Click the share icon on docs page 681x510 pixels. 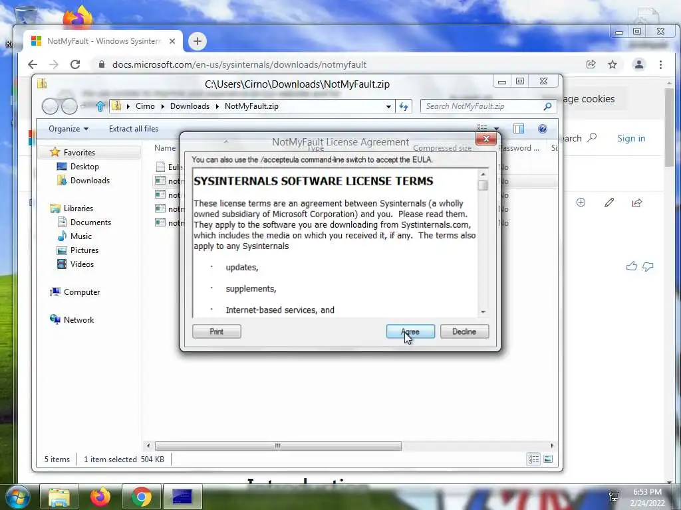(x=636, y=203)
